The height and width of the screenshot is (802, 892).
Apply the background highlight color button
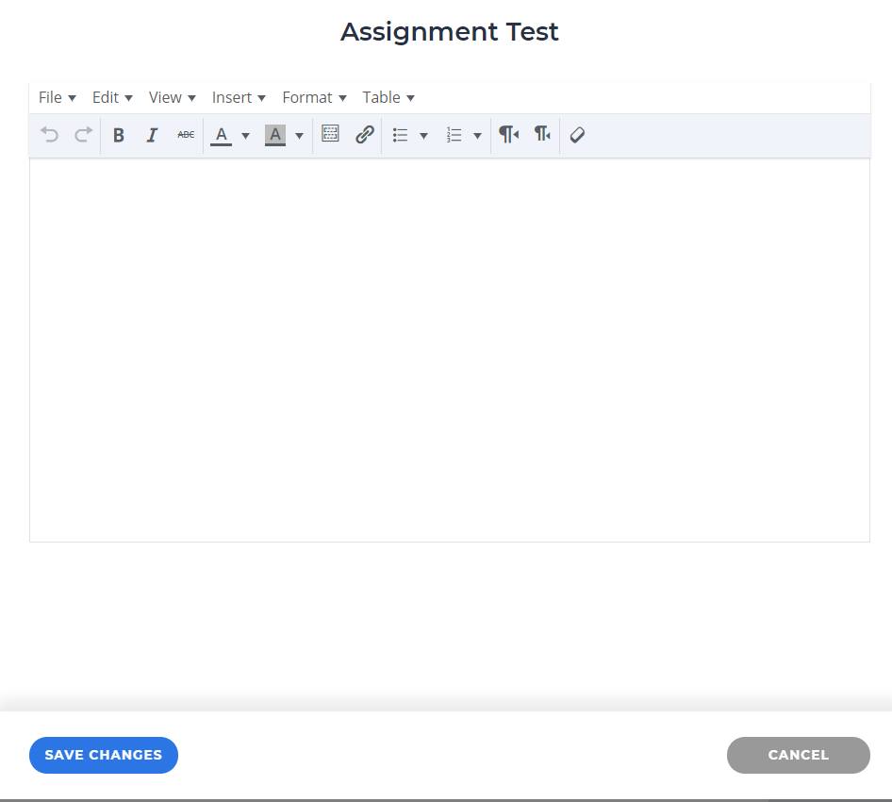[x=275, y=135]
